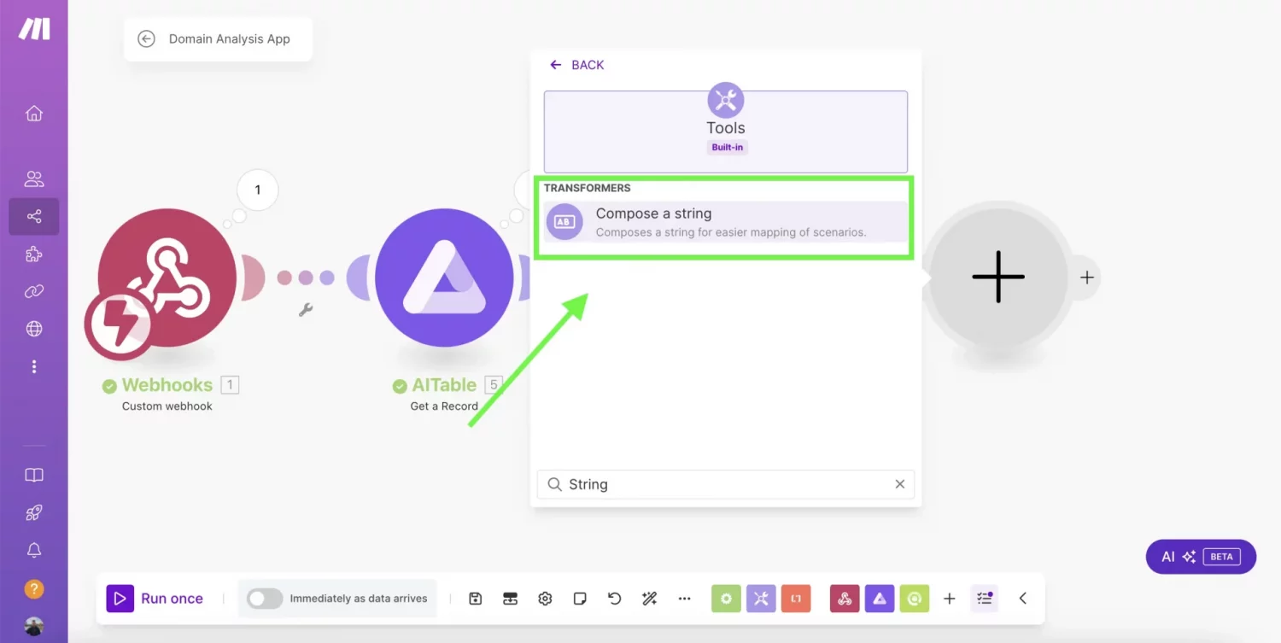Open Templates via the puzzle piece icon

pyautogui.click(x=34, y=254)
